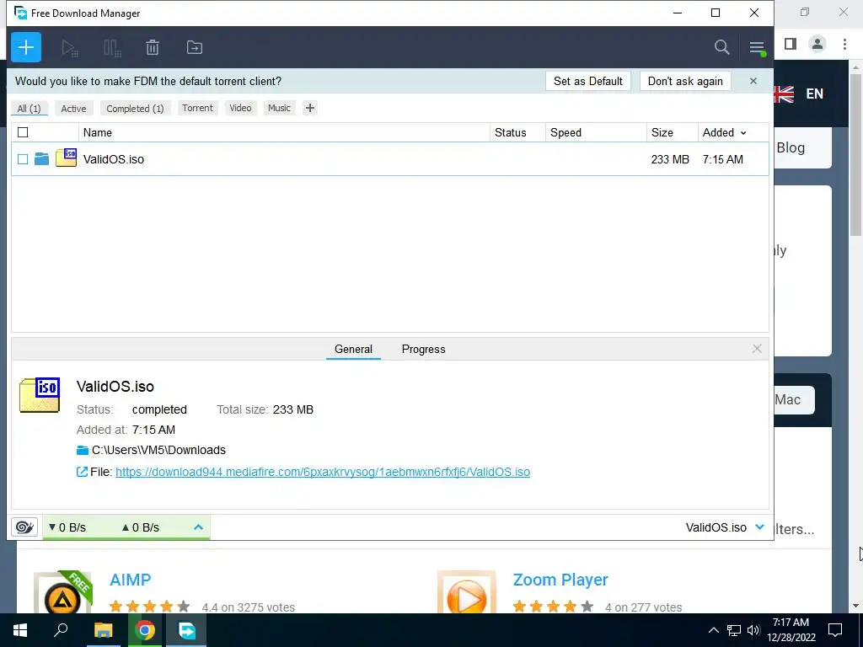Click the download speed 0 B/s indicator

pyautogui.click(x=67, y=527)
